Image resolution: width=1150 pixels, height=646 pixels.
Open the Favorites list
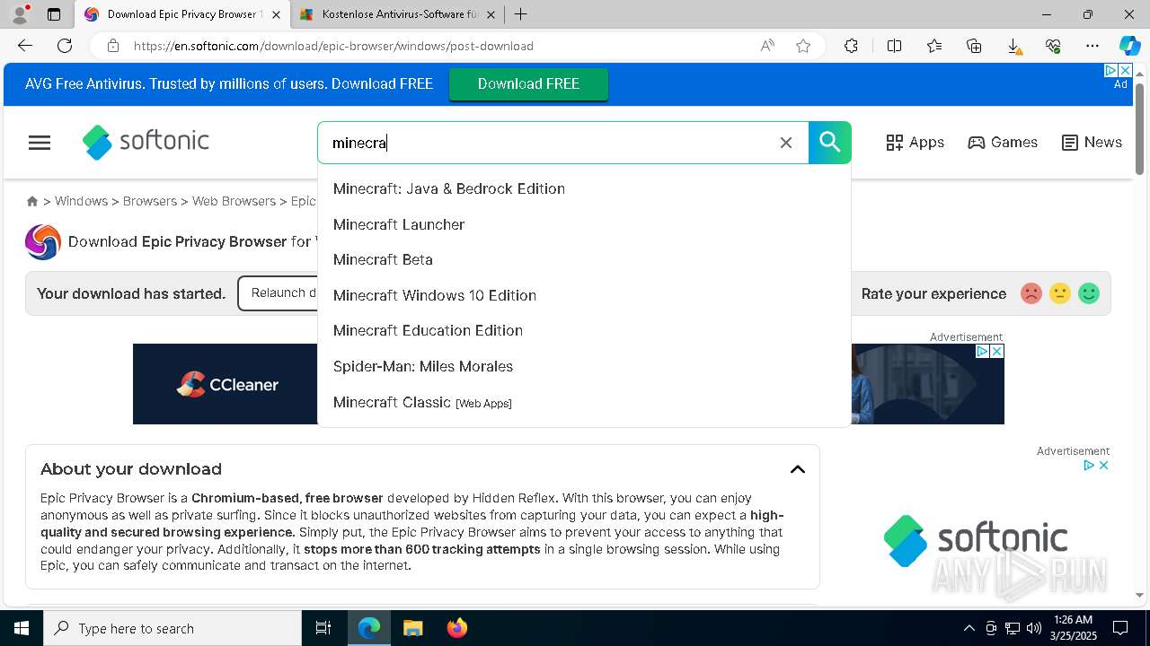tap(934, 46)
